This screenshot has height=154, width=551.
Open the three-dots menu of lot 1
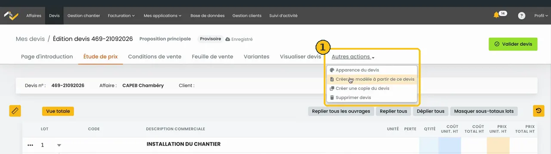(30, 145)
